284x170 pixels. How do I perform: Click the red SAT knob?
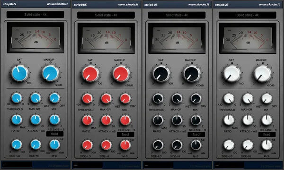coord(90,74)
